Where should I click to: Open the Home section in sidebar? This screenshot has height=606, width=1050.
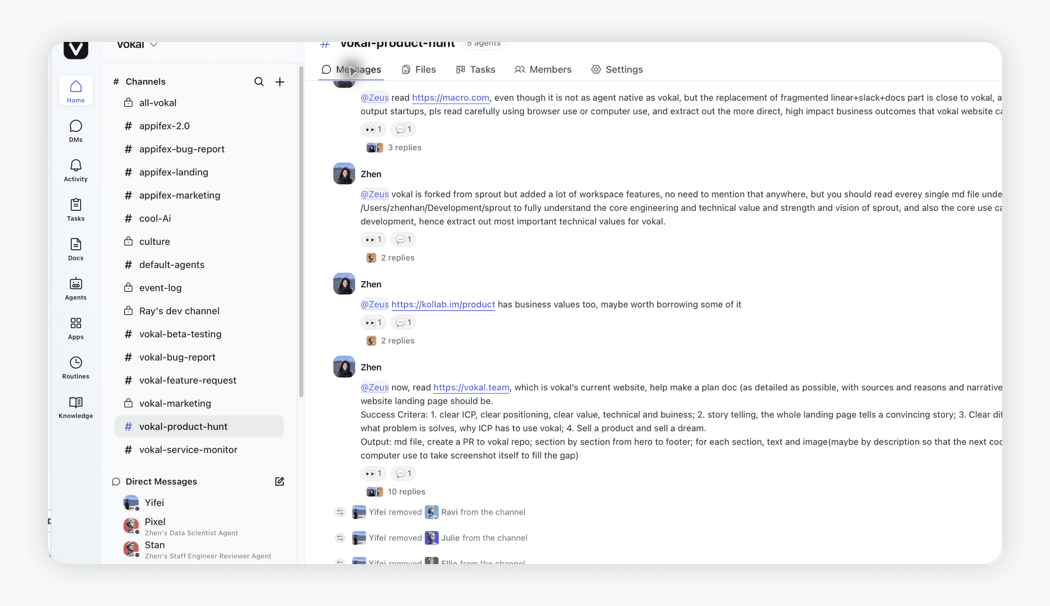tap(76, 91)
